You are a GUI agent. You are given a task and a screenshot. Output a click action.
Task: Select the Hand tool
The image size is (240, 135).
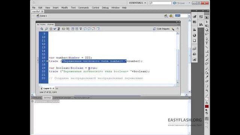(207, 86)
